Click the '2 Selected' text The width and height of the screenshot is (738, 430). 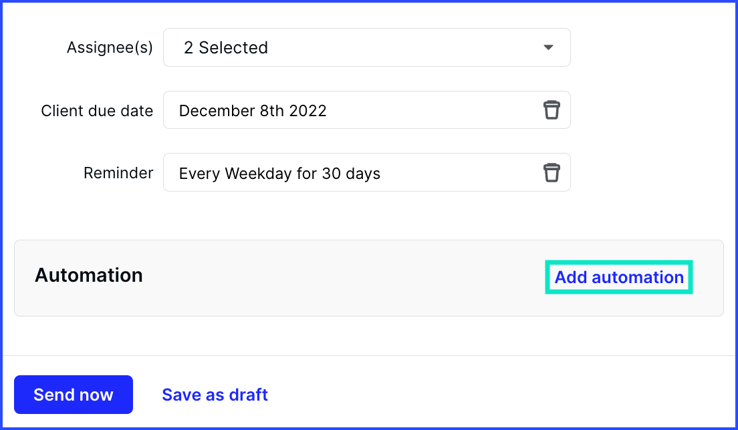point(226,47)
